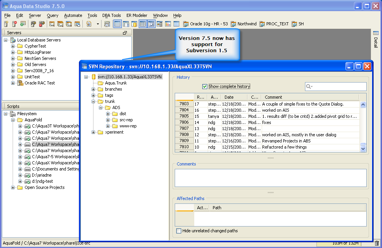Click the calculator-style scheduler toolbar icon
The width and height of the screenshot is (382, 248).
tap(107, 24)
